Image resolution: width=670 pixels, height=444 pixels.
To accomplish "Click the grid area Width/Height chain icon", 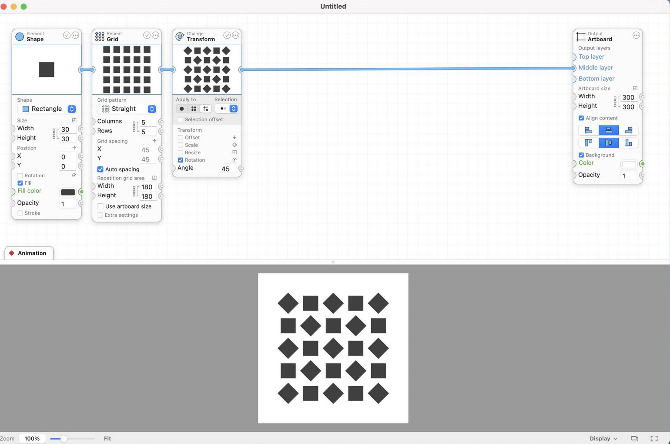I will 134,191.
